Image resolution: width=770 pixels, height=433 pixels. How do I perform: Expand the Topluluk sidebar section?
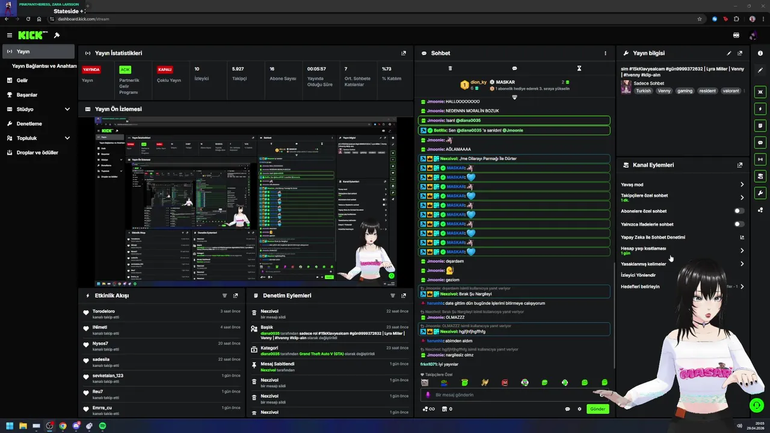(67, 138)
